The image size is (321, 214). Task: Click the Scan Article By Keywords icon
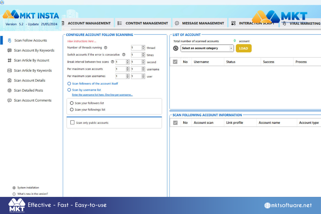pos(9,71)
